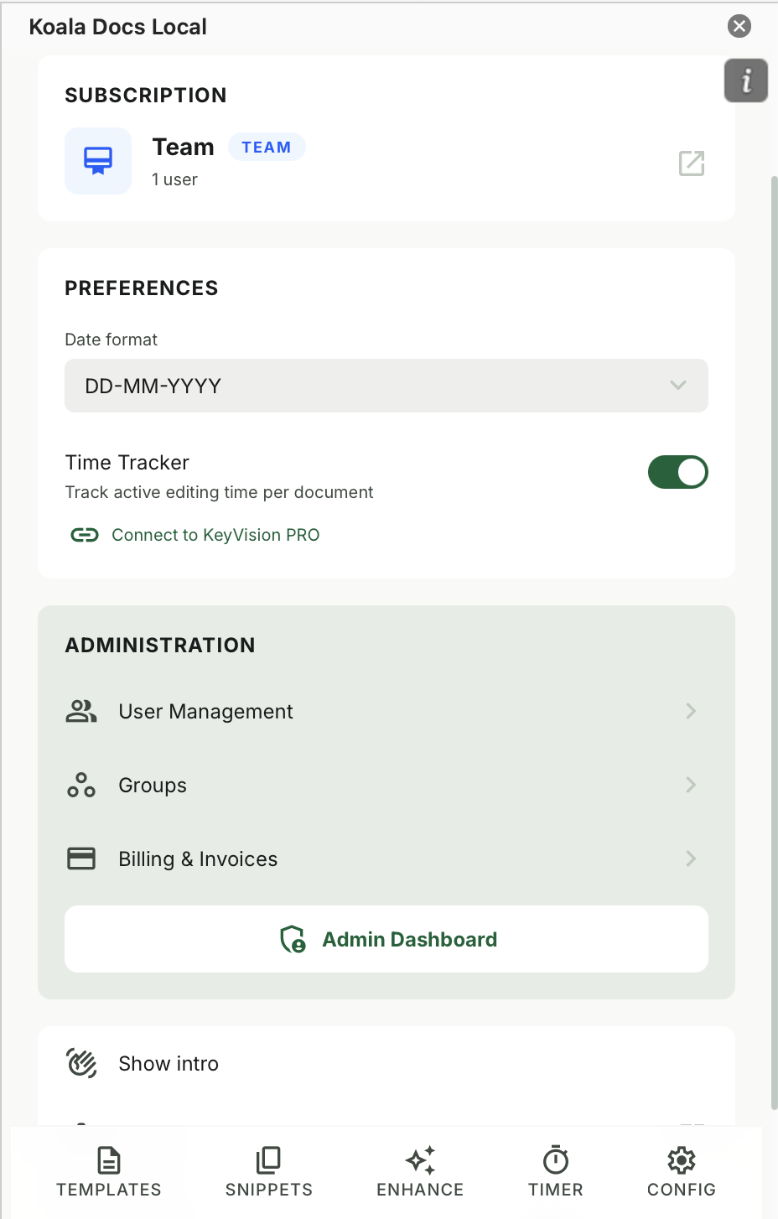778x1219 pixels.
Task: Turn off active editing time tracking
Action: (x=677, y=472)
